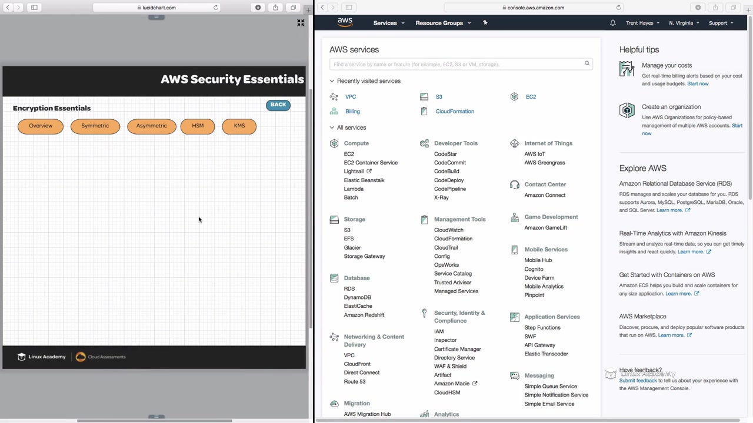The height and width of the screenshot is (423, 753).
Task: Open Route 53 service link
Action: click(355, 381)
